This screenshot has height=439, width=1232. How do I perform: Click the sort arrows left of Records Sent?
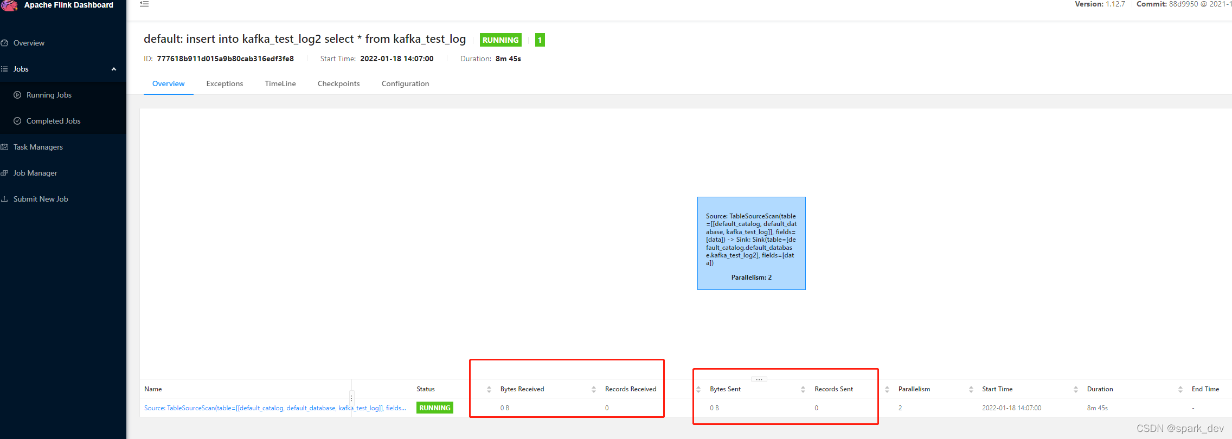click(x=803, y=389)
